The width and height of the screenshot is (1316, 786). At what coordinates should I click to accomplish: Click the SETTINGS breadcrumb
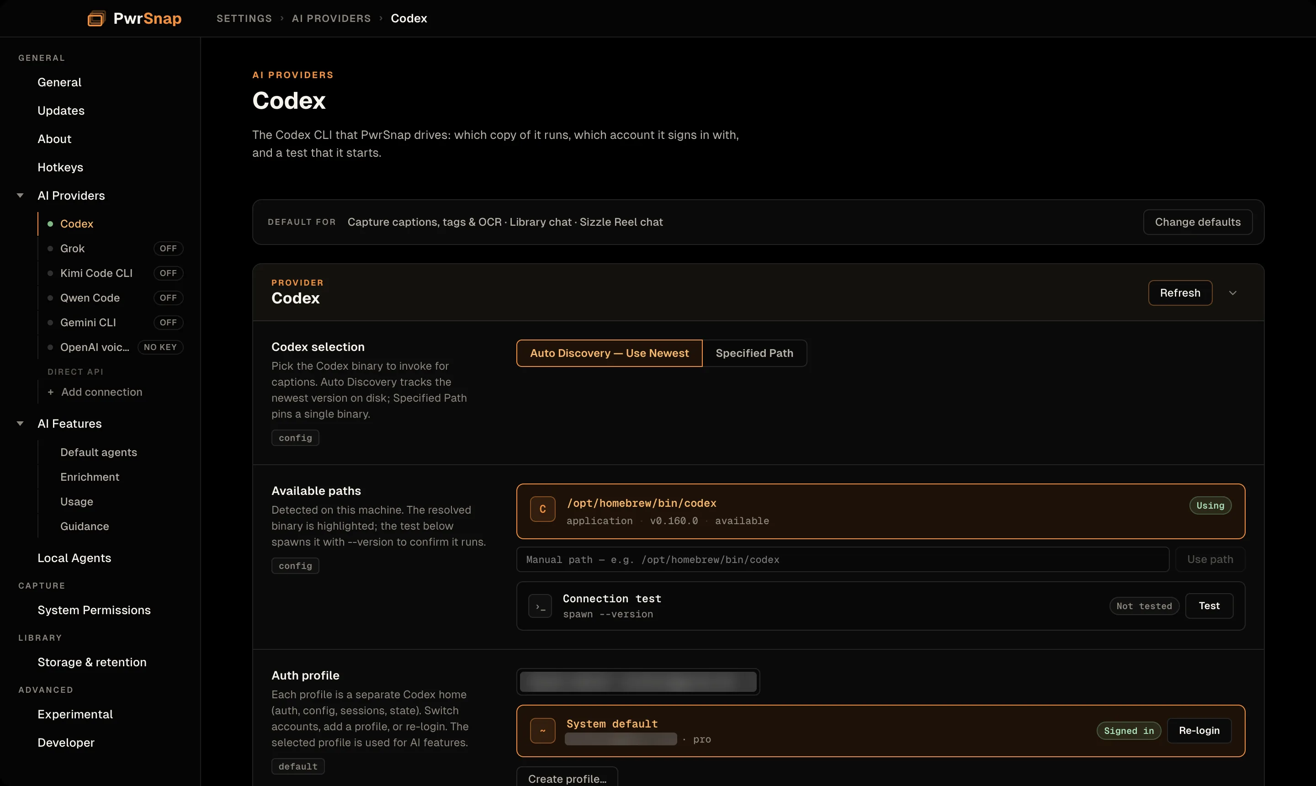[244, 19]
